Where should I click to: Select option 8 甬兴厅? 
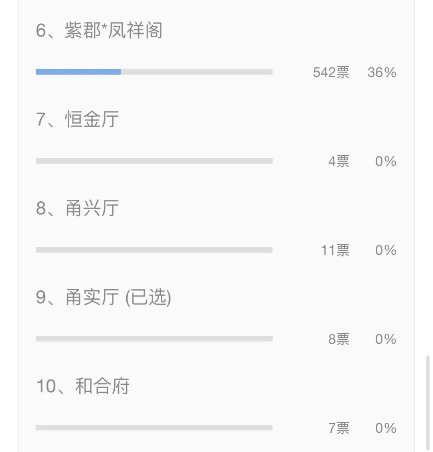77,208
